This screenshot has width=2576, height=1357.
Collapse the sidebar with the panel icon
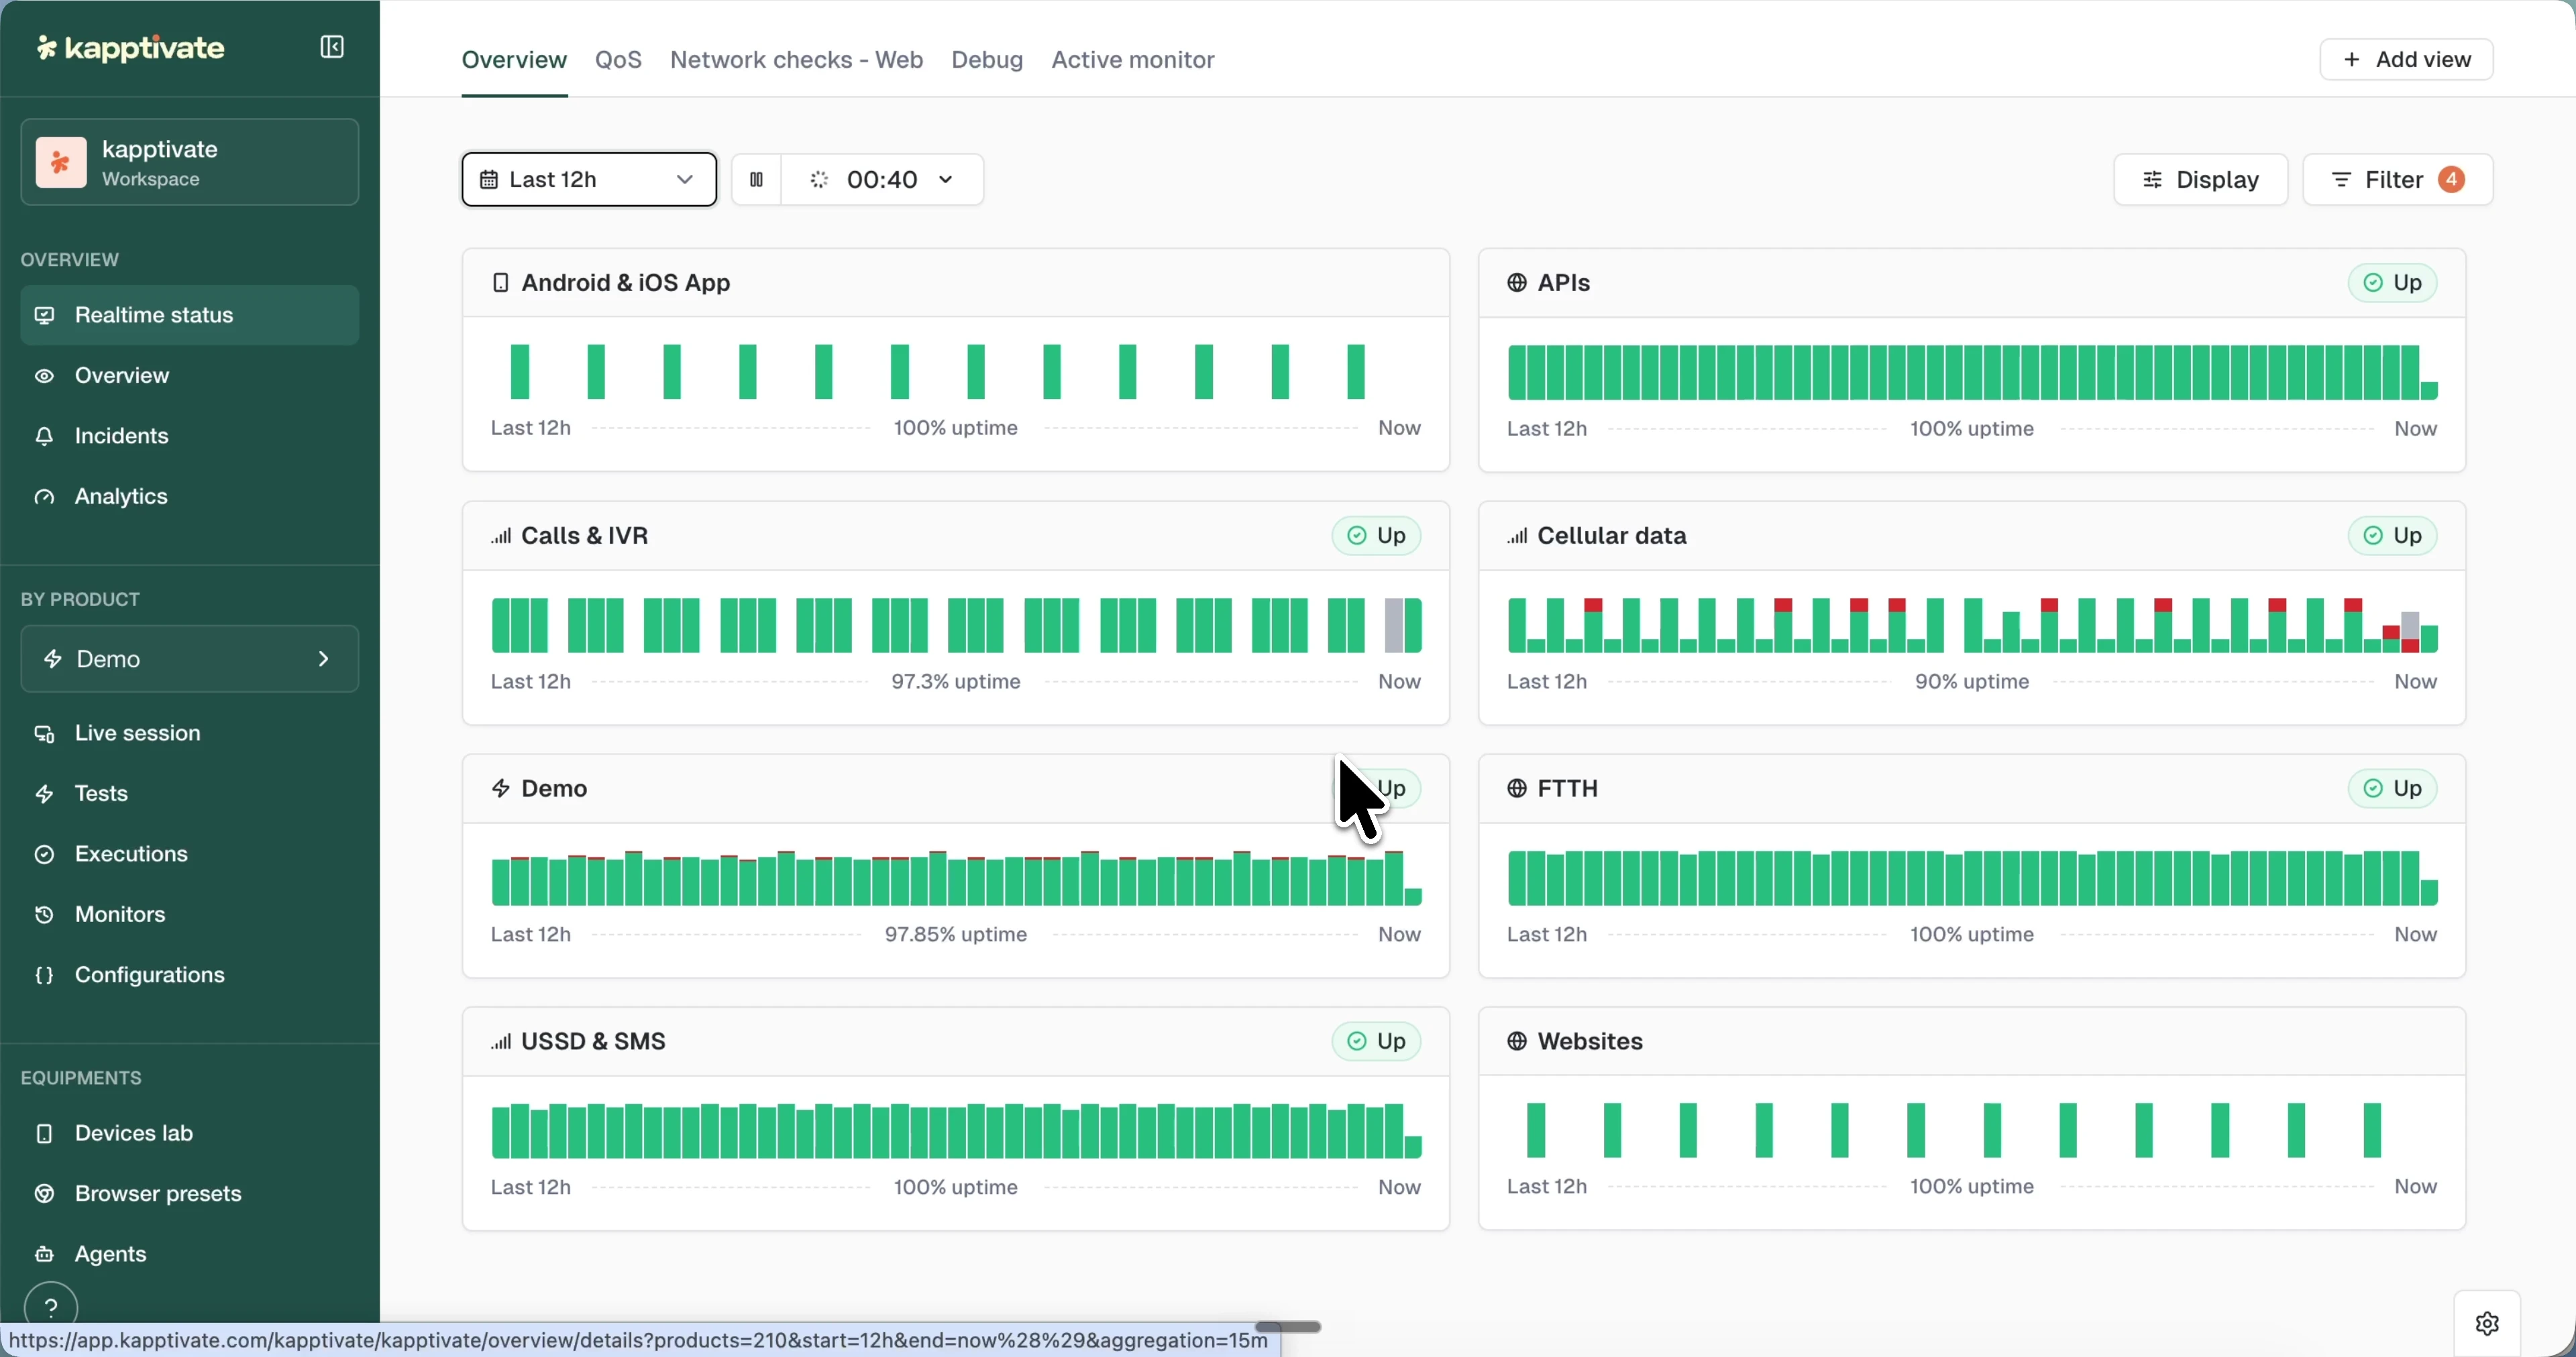click(332, 47)
